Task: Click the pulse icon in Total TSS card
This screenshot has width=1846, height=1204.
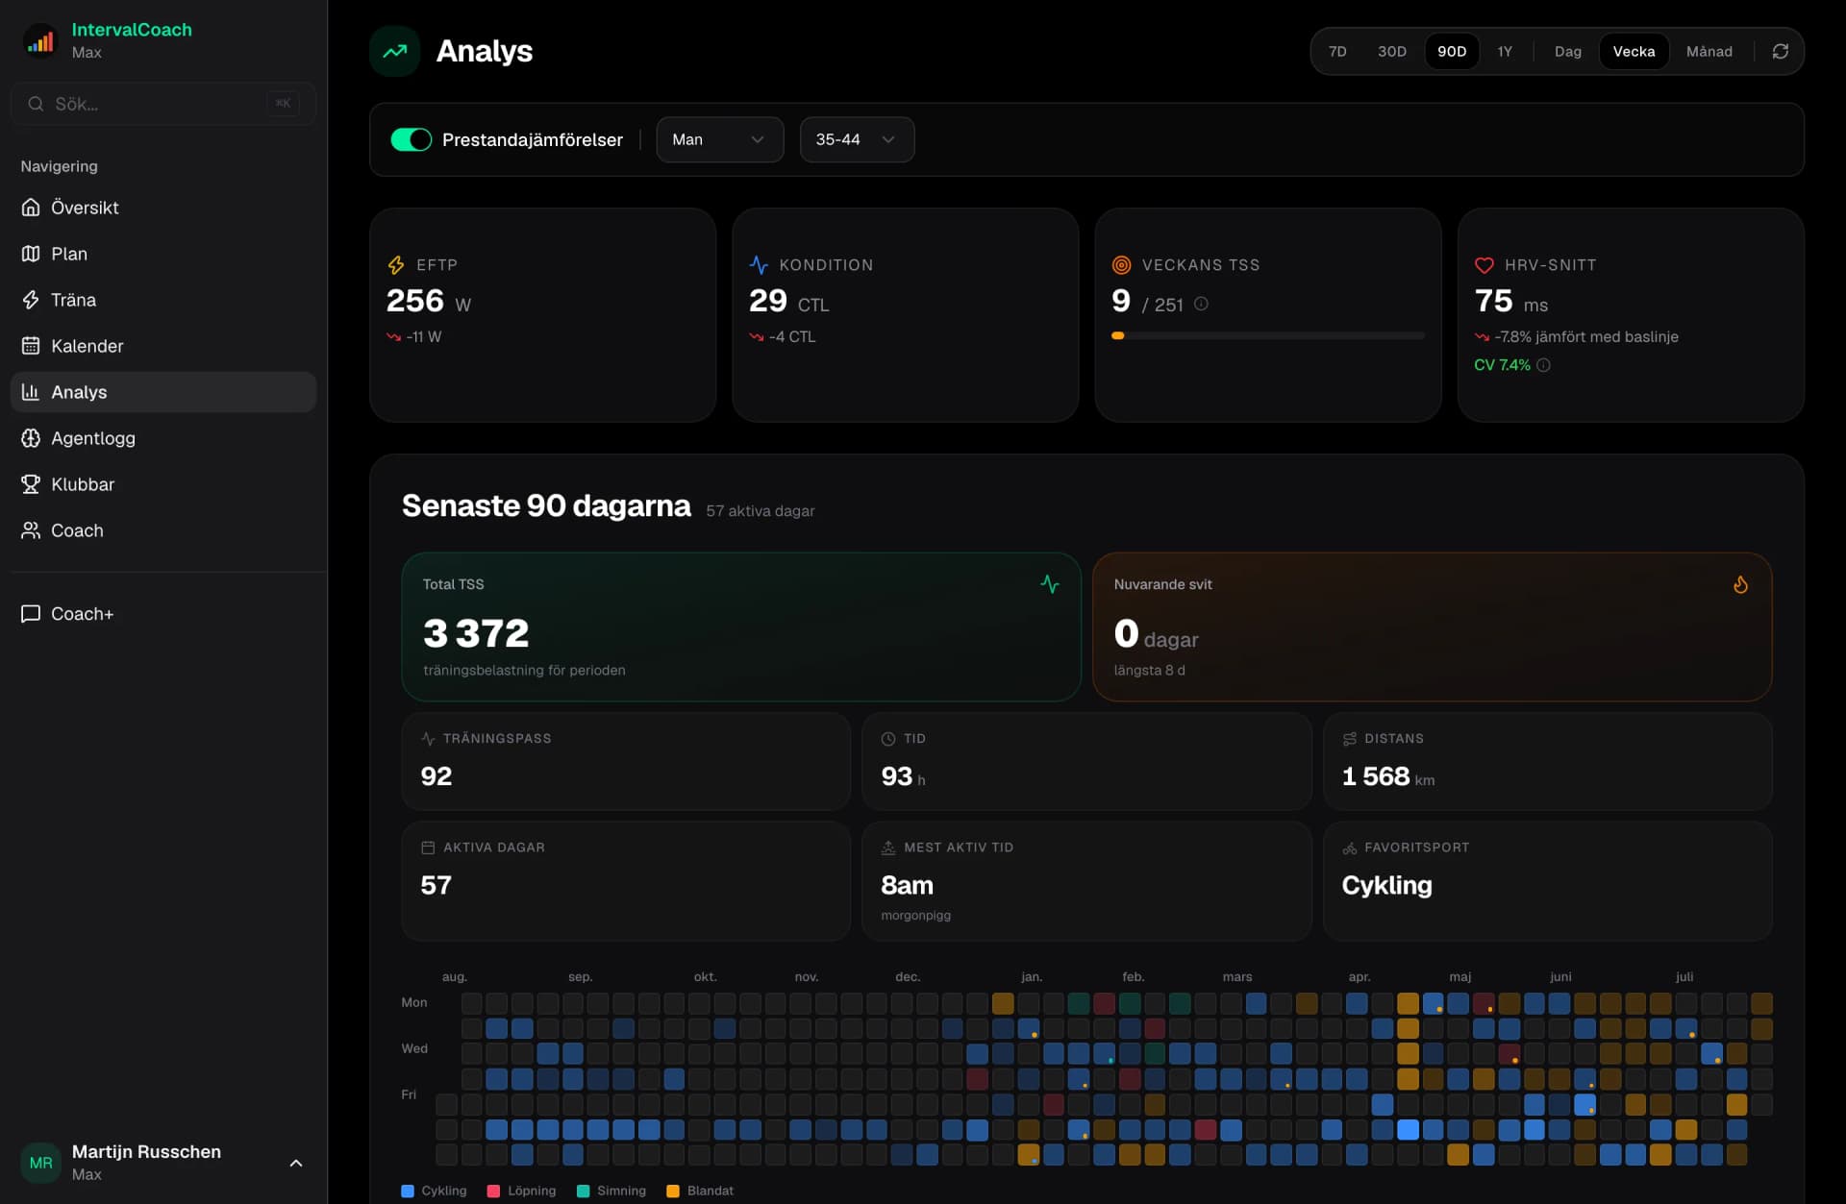Action: (x=1050, y=584)
